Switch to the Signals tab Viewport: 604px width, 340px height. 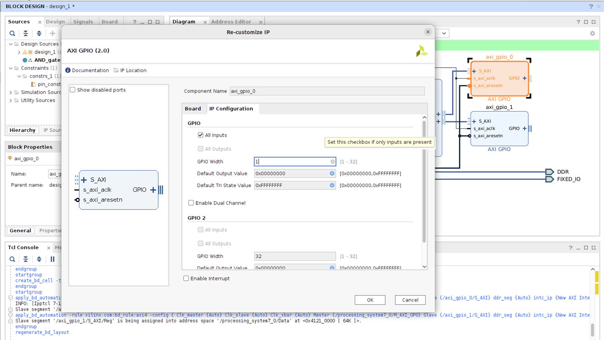[x=83, y=22]
